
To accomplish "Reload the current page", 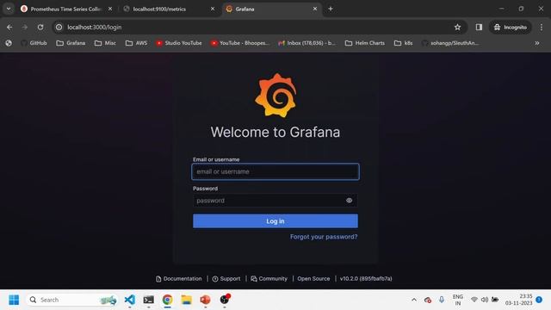I will coord(40,27).
